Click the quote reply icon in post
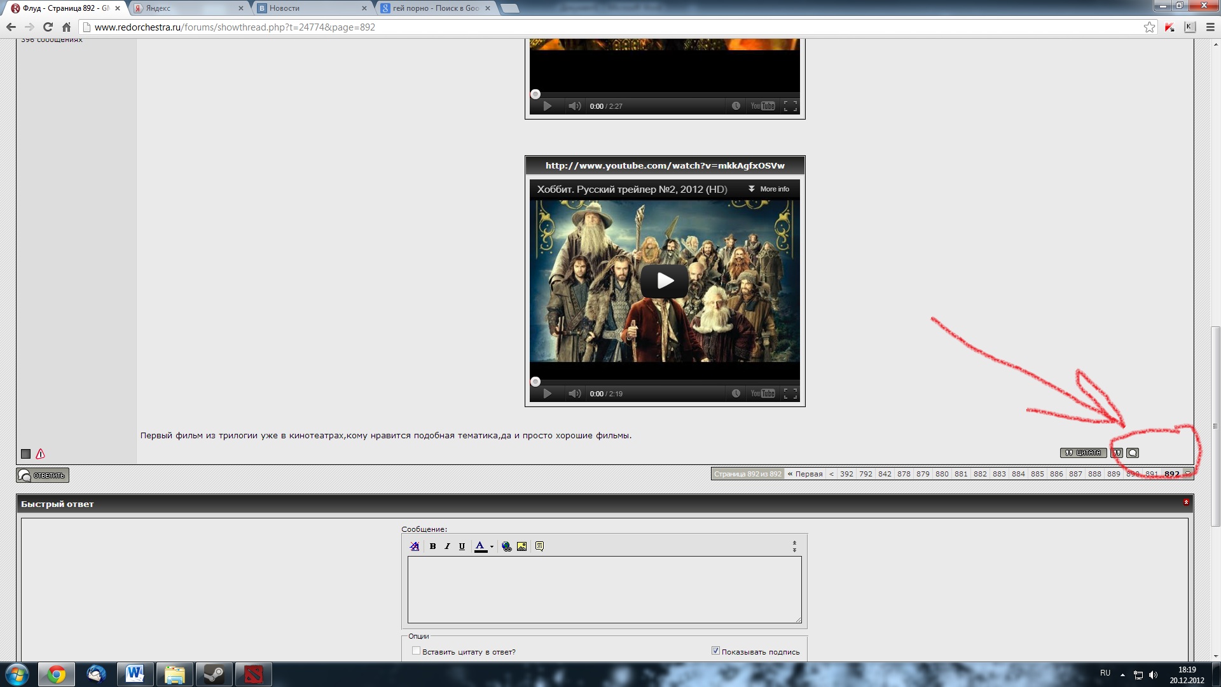 (x=1117, y=452)
